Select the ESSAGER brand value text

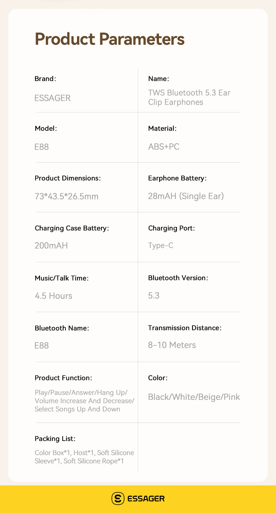coord(52,98)
